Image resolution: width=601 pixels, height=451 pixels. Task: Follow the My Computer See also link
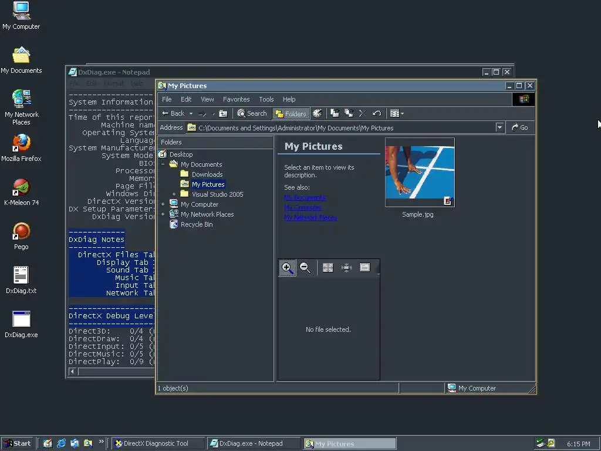[x=302, y=207]
